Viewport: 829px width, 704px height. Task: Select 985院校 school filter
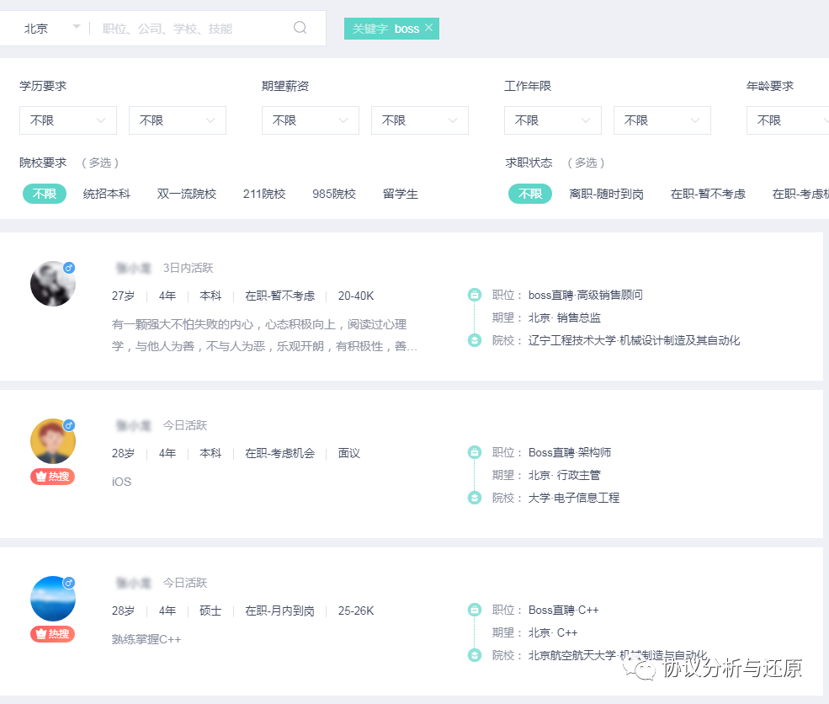[334, 194]
